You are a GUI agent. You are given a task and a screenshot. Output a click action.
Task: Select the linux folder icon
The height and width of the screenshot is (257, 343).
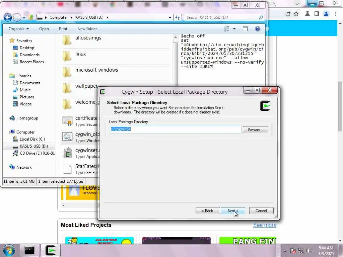[67, 56]
